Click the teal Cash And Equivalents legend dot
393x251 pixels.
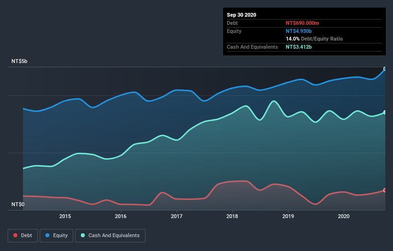point(83,235)
